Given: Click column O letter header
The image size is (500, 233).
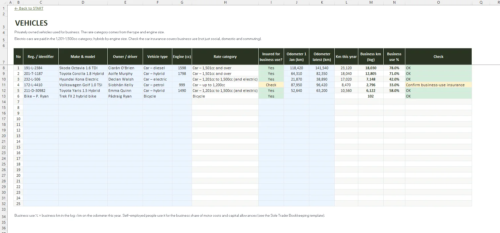Looking at the screenshot, I should click(x=438, y=2).
